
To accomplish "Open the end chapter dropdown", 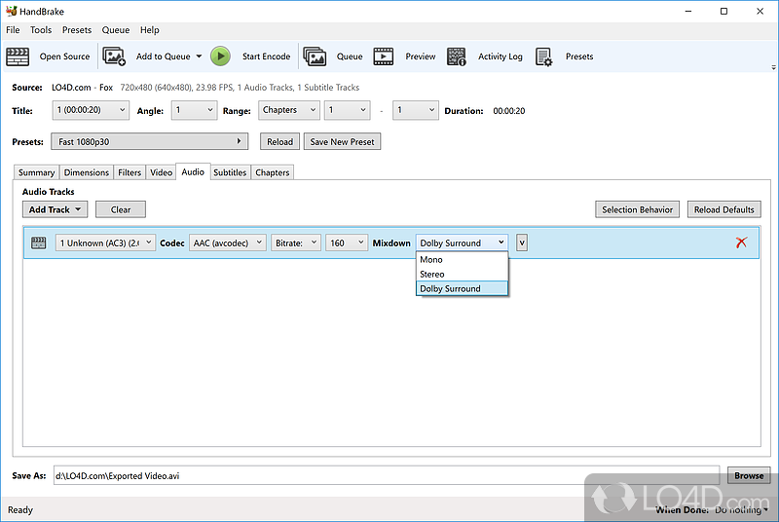I will click(416, 110).
